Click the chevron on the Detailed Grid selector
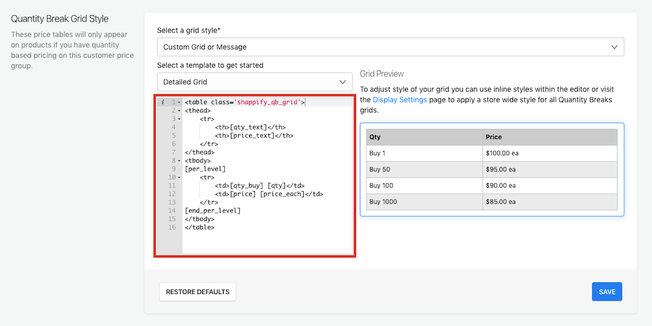 tap(343, 82)
